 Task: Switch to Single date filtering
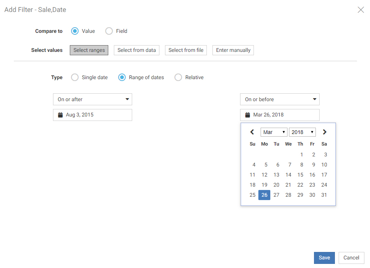pyautogui.click(x=74, y=77)
